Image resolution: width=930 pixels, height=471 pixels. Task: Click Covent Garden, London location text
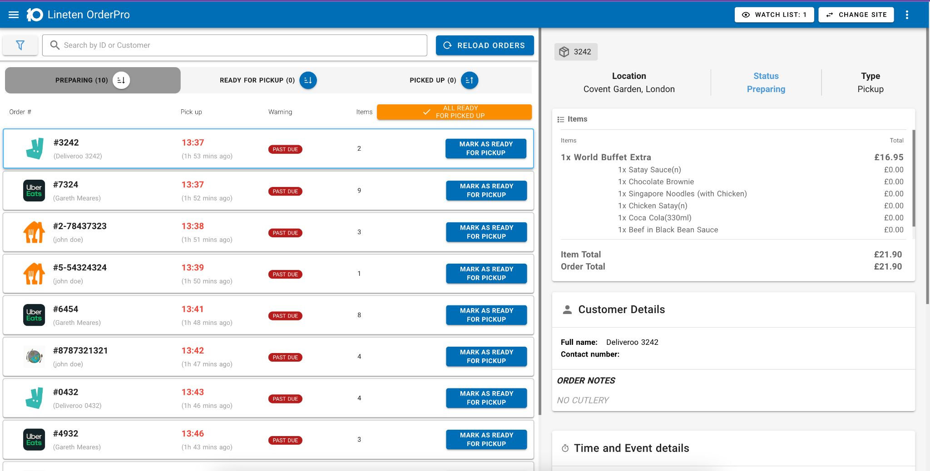(x=629, y=89)
